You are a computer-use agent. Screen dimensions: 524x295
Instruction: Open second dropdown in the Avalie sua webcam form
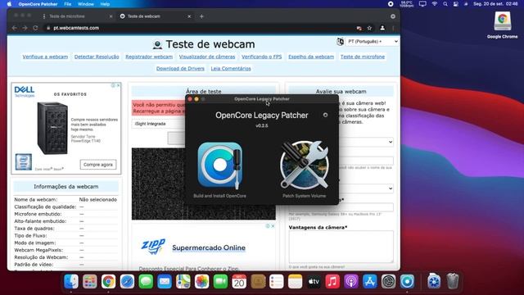367,188
